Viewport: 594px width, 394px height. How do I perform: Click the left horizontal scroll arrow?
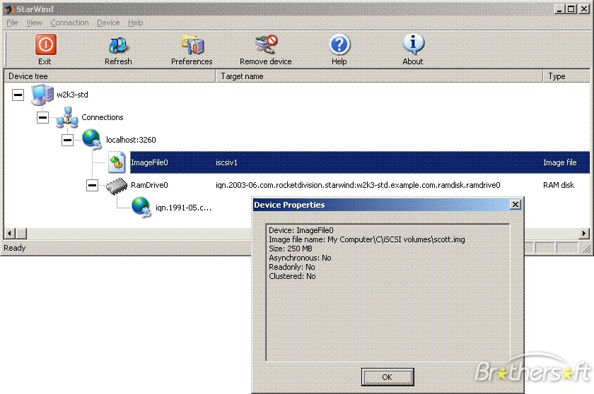pos(9,234)
